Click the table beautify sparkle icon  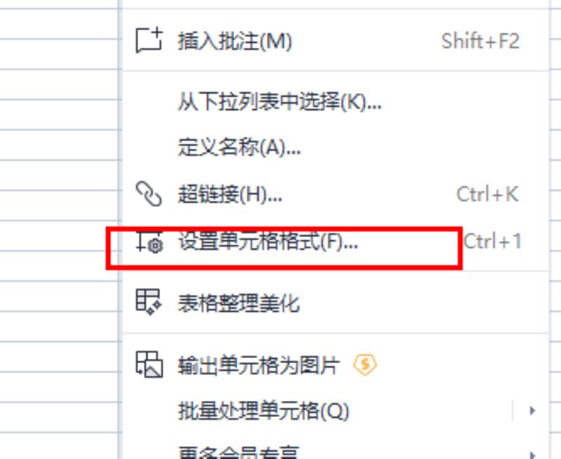[149, 302]
